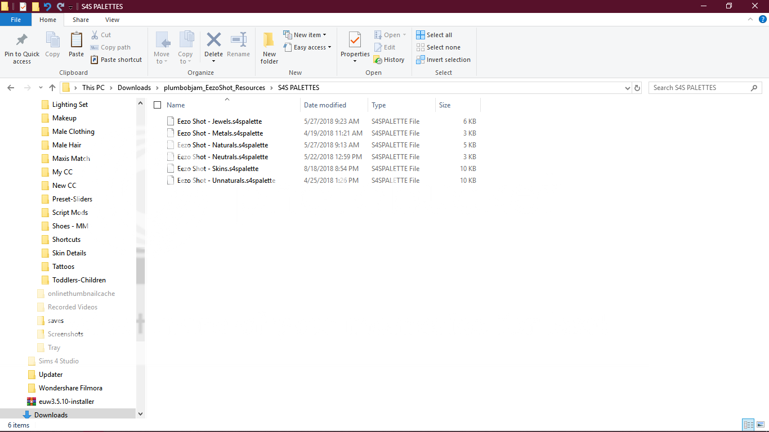Image resolution: width=769 pixels, height=432 pixels.
Task: Toggle the select-all checkbox in the header
Action: click(158, 105)
